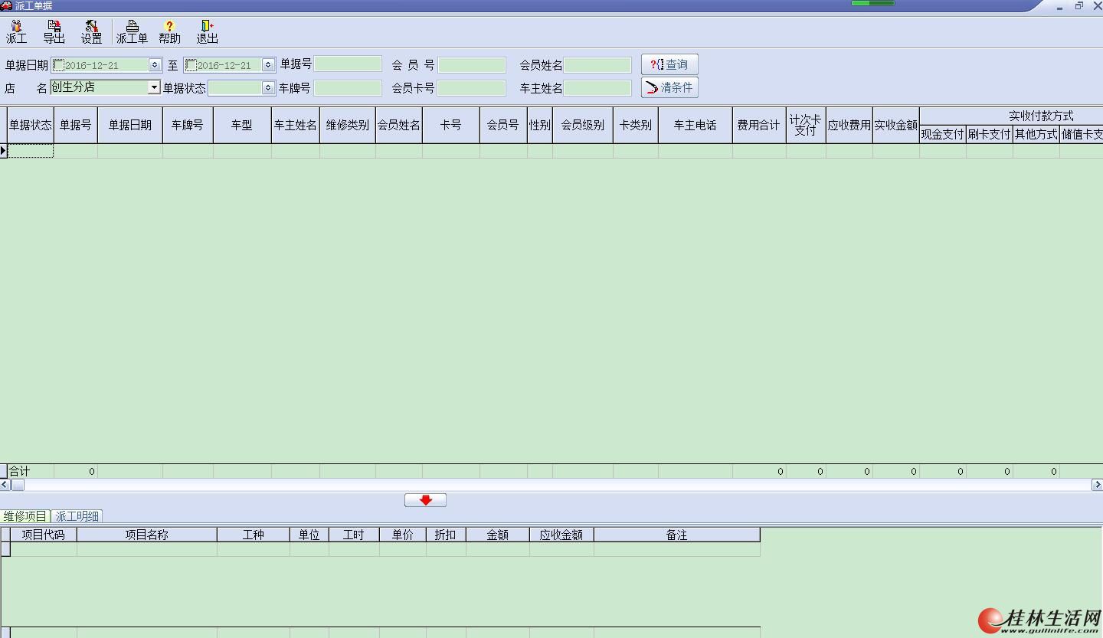
Task: Enable the start 单据日期 checkbox
Action: click(58, 65)
